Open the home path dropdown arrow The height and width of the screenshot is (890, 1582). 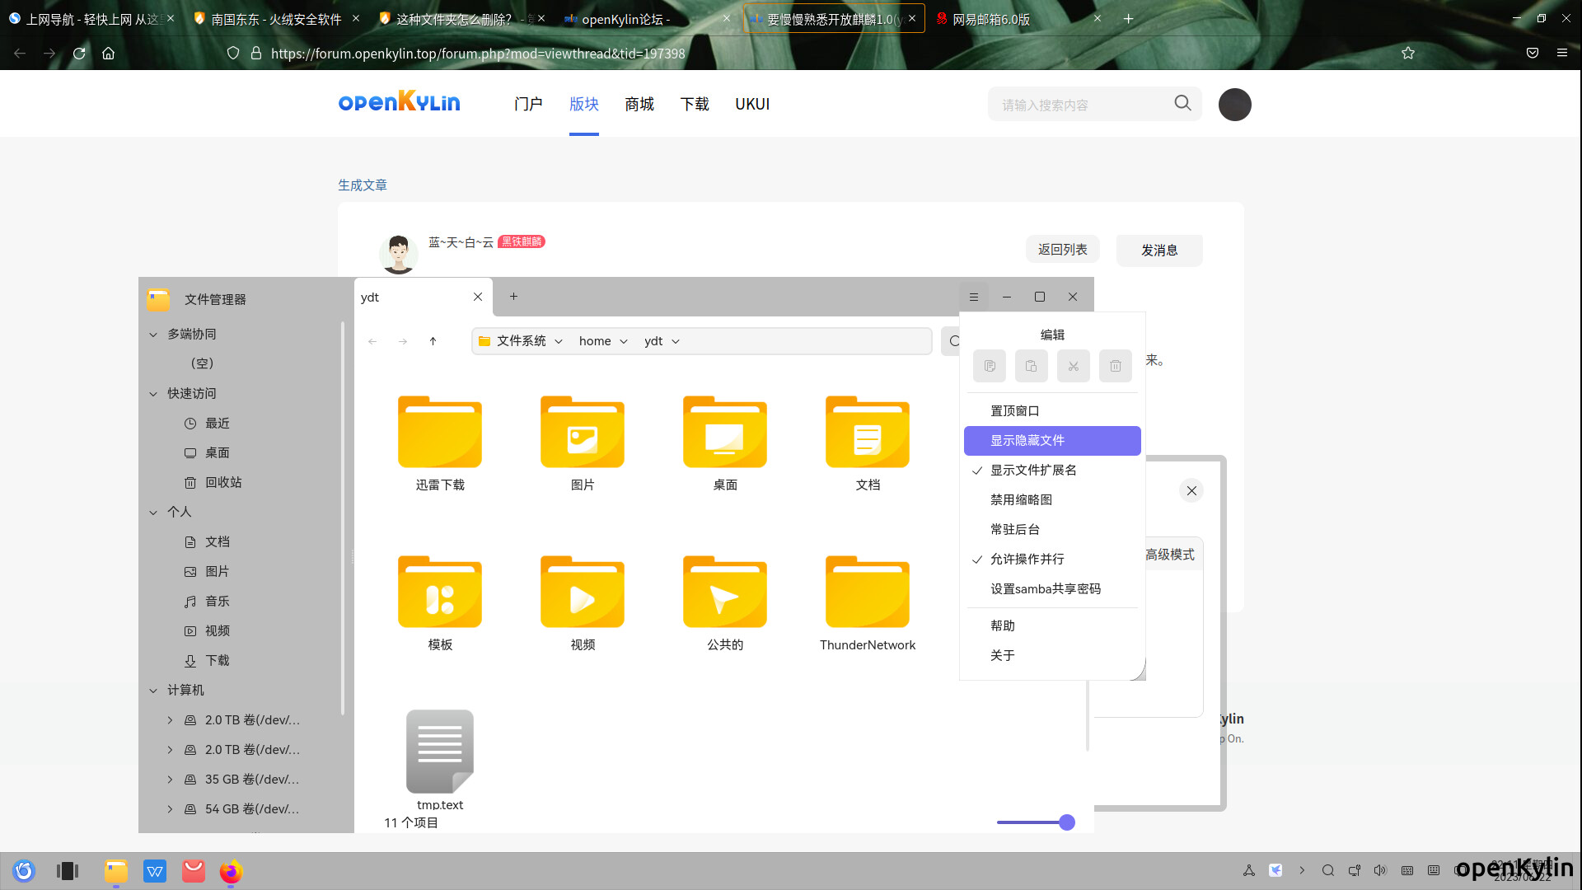(624, 341)
